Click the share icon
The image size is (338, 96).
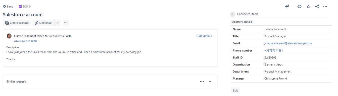[317, 6]
